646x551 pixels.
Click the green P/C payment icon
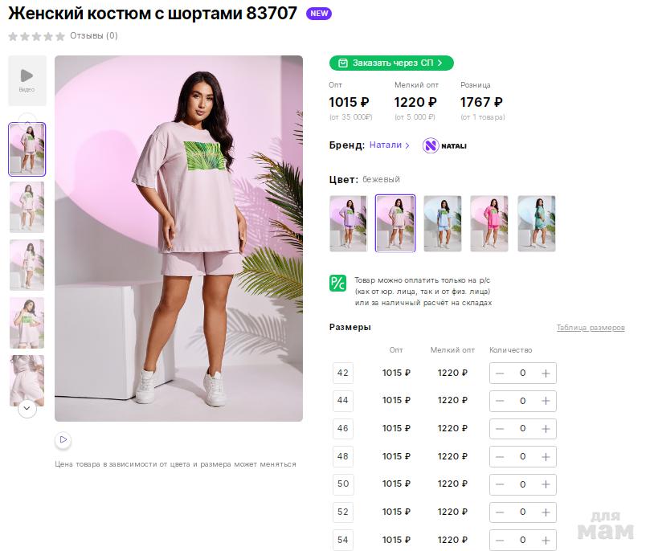click(x=337, y=283)
